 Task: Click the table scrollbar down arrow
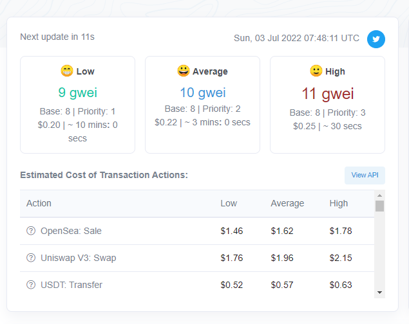pyautogui.click(x=380, y=292)
